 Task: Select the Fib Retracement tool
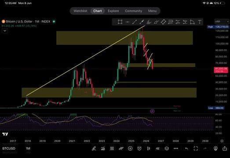(x=171, y=22)
